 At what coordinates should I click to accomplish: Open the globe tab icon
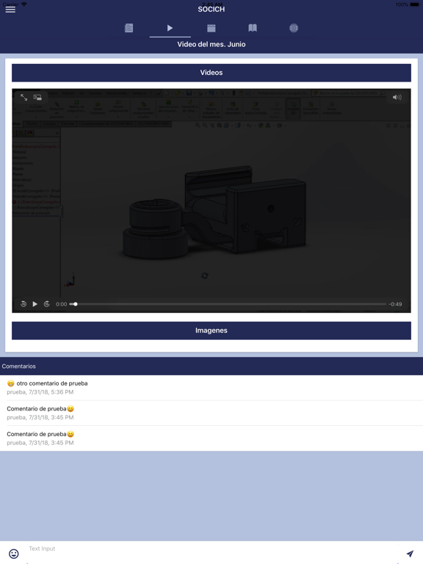[294, 28]
